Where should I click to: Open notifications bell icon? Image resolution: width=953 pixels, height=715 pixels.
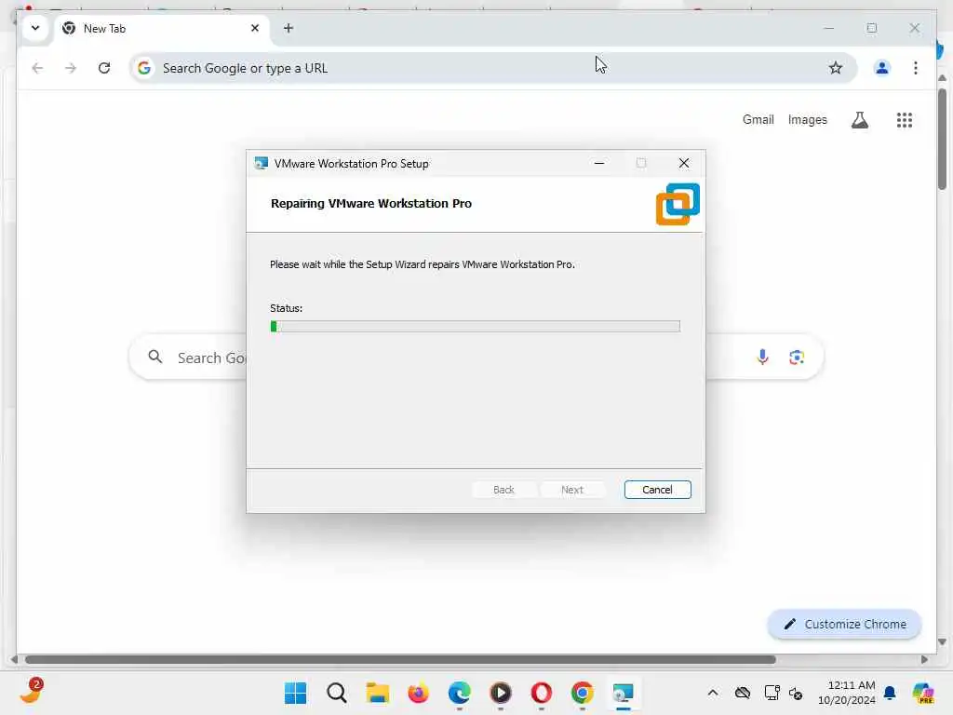(x=890, y=693)
